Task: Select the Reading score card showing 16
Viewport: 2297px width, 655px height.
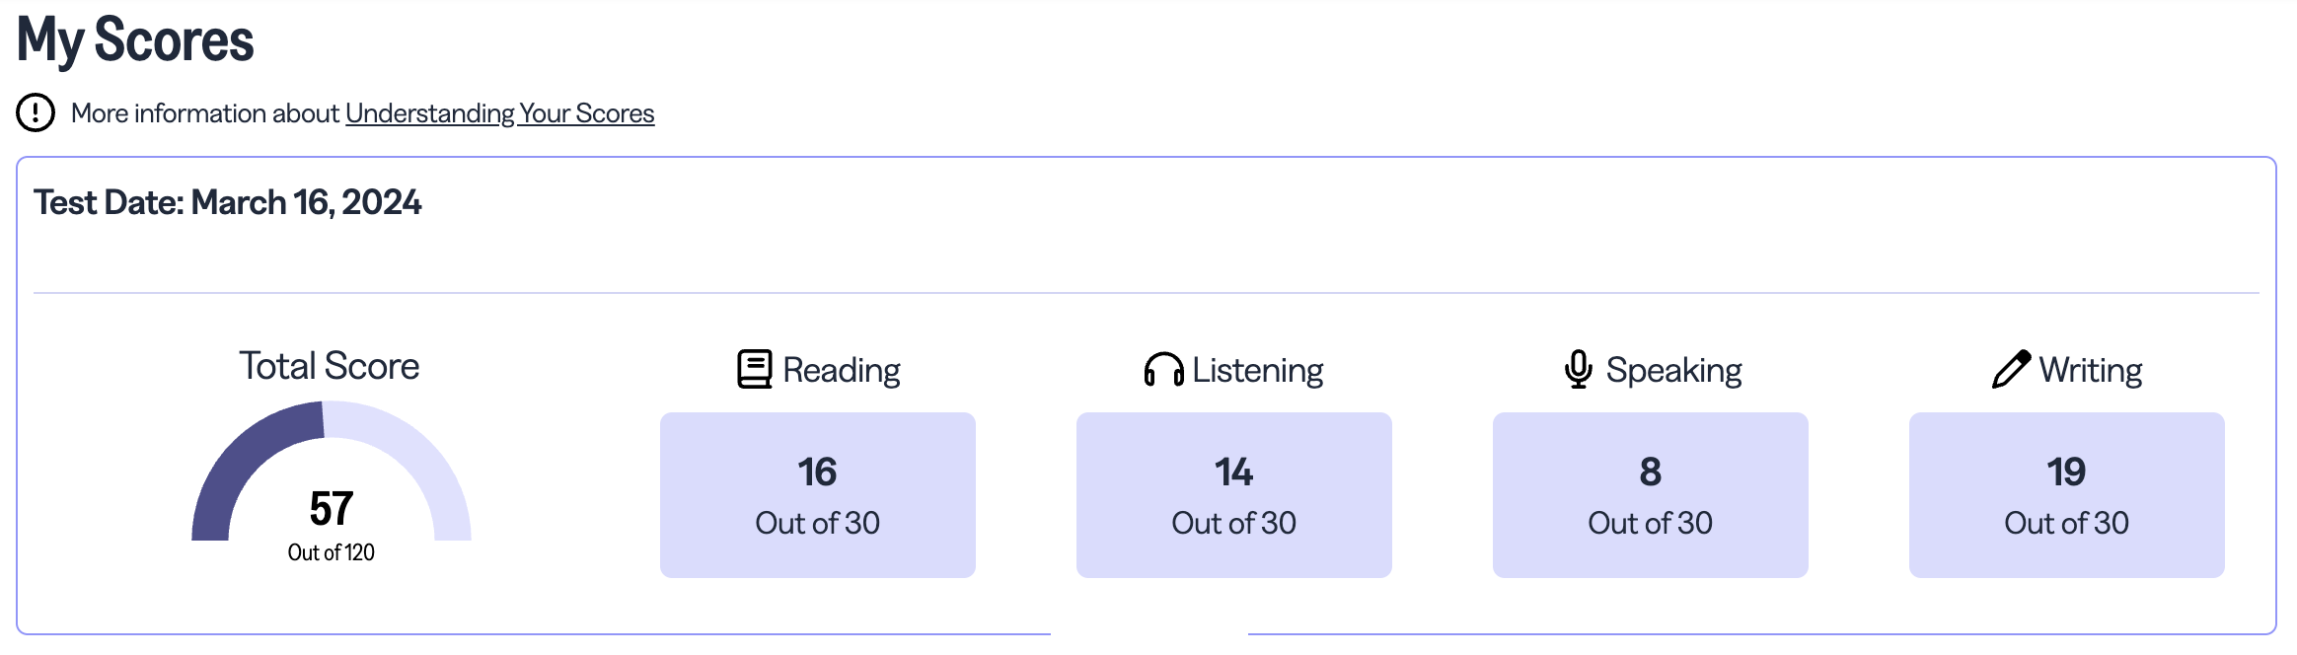Action: [x=817, y=494]
